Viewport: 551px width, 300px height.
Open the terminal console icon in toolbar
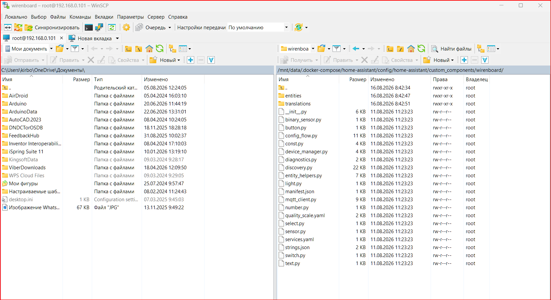[89, 27]
